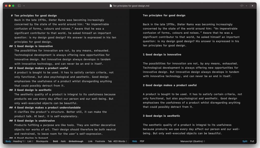Click the editor paragraph starting 'Back in the late 1970s'
260x148 pixels.
click(x=65, y=31)
